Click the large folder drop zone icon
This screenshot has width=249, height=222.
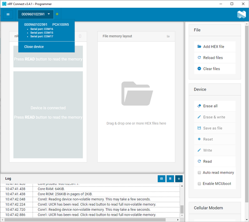coord(137,93)
